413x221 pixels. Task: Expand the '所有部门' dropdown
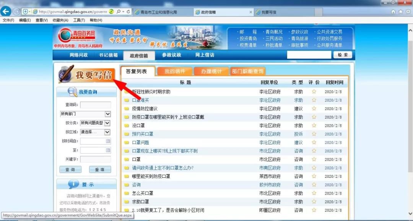pos(107,114)
